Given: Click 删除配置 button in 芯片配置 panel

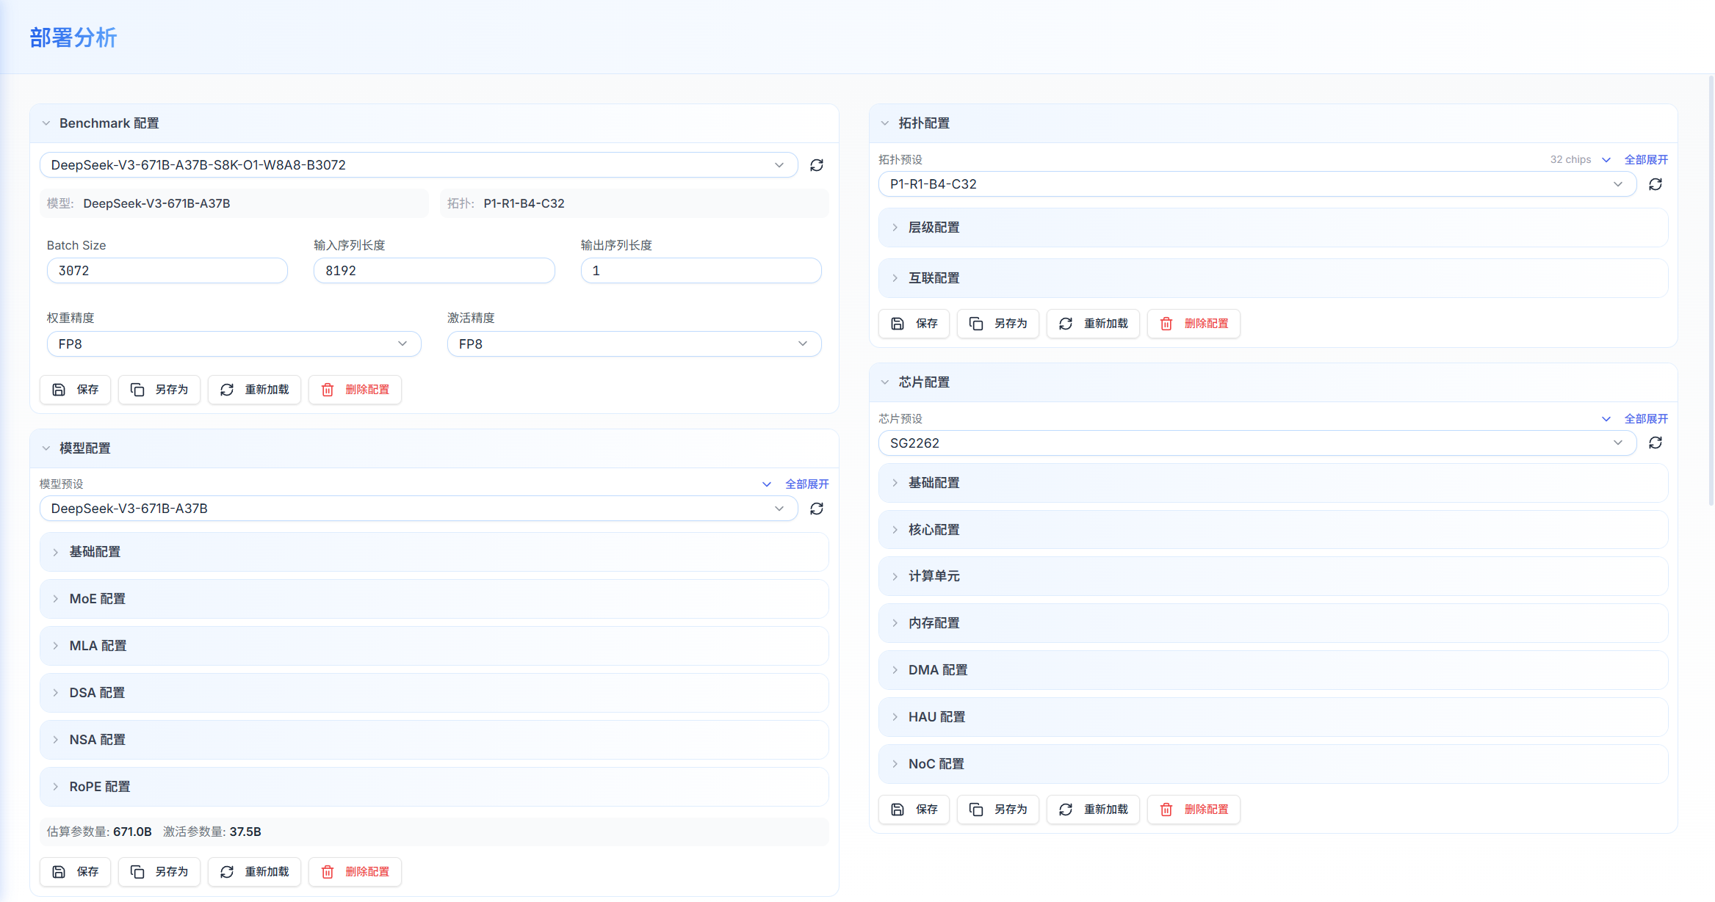Looking at the screenshot, I should tap(1194, 810).
